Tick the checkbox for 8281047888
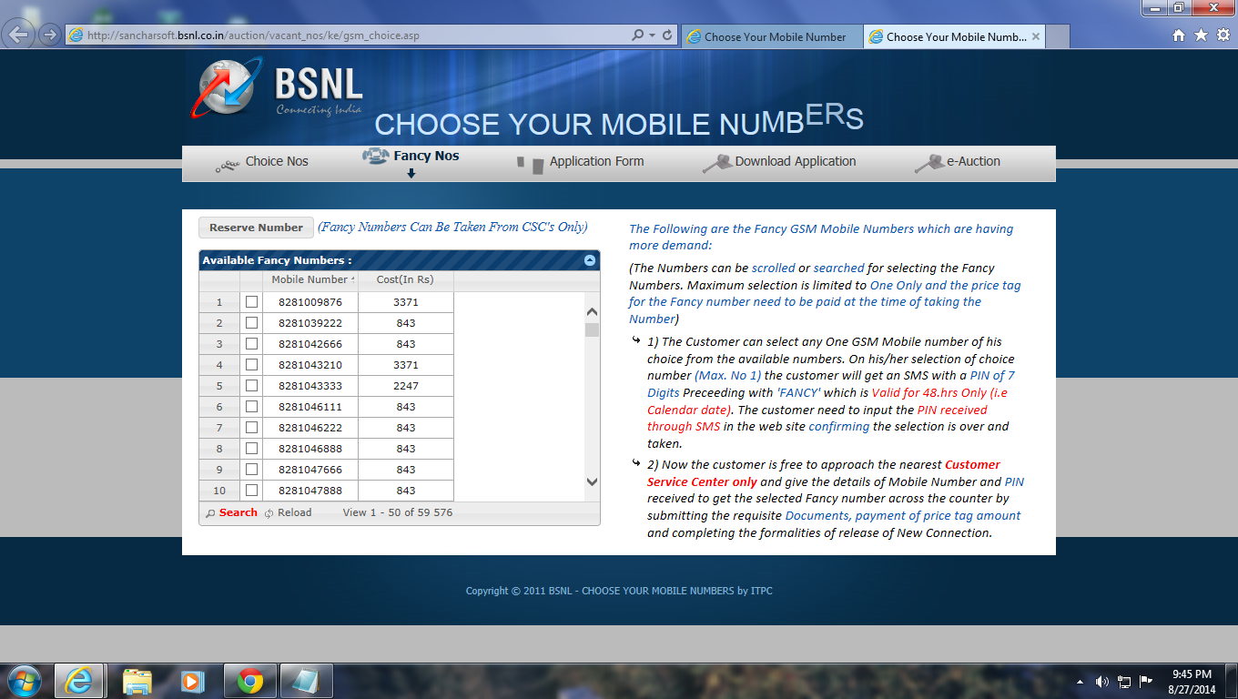Image resolution: width=1238 pixels, height=699 pixels. [251, 491]
